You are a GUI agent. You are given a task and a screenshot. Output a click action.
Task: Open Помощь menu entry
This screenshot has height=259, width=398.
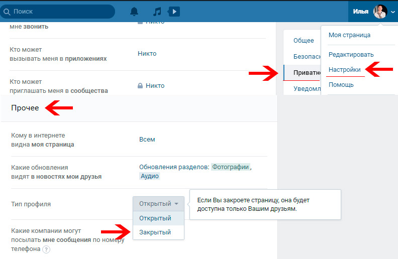[x=341, y=85]
